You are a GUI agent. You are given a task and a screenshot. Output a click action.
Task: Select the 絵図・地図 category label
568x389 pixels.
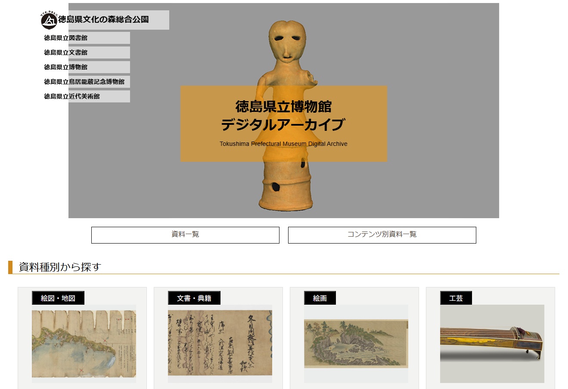click(58, 298)
